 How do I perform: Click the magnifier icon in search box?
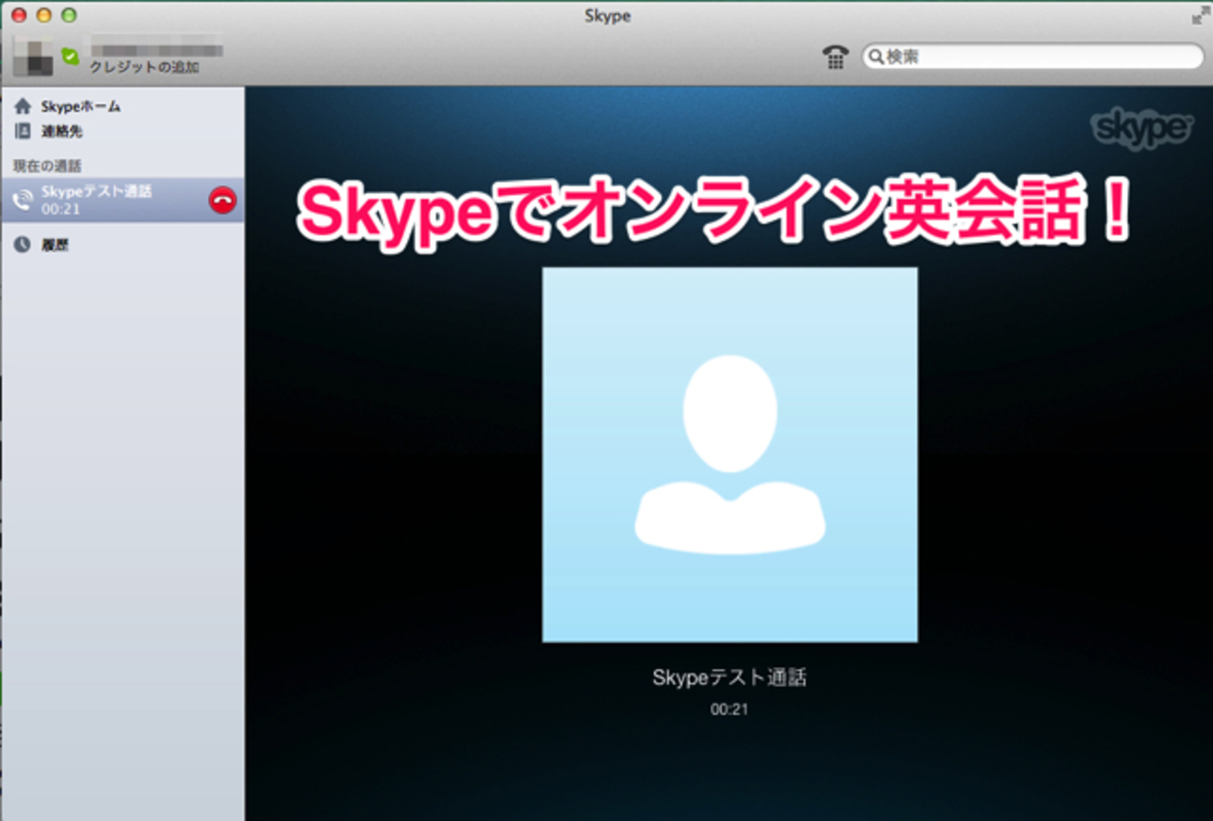click(876, 57)
